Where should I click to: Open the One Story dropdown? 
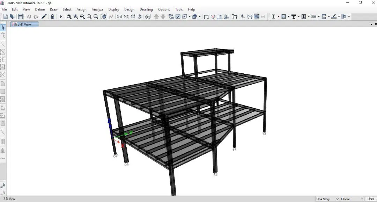click(327, 199)
